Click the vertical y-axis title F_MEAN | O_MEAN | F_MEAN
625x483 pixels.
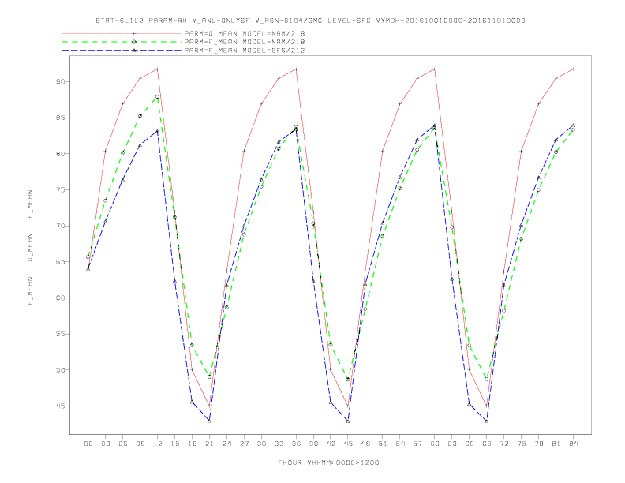click(x=30, y=248)
